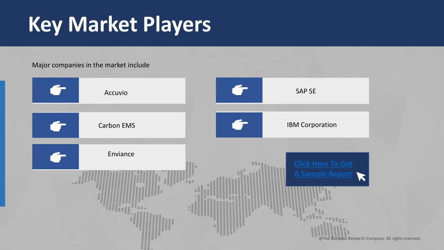Click the white cursor arrow icon on sample report box

click(361, 176)
